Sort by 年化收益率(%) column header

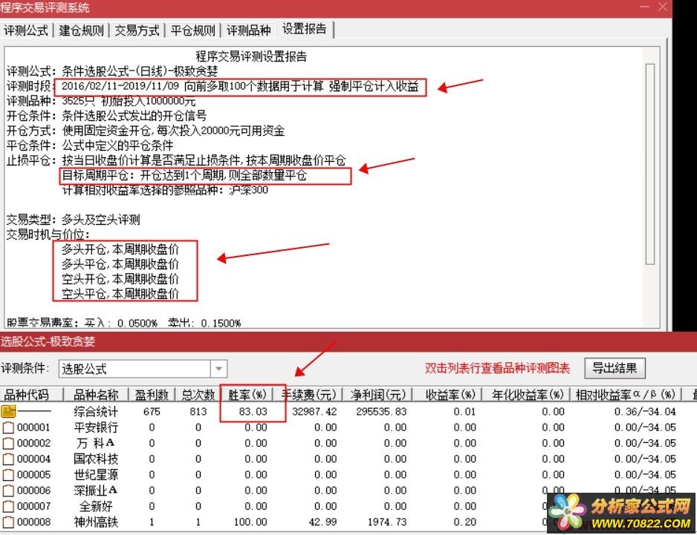527,394
